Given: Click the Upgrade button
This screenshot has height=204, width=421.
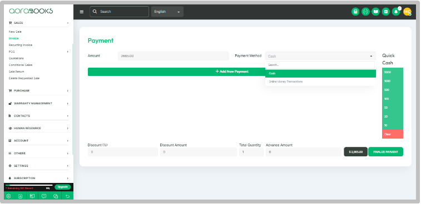Looking at the screenshot, I should (62, 187).
